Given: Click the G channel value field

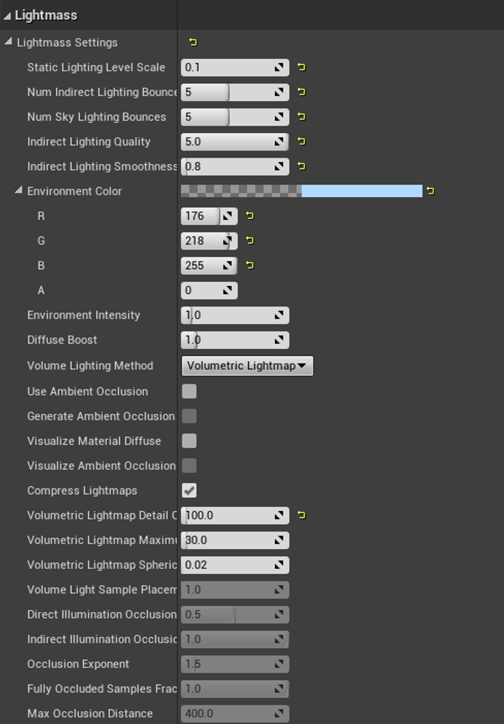Looking at the screenshot, I should 203,241.
